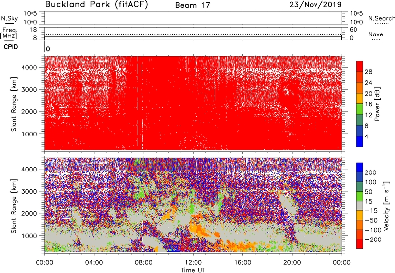Click the gray -15 to 15 velocity colorbar segment
Image resolution: width=395 pixels, height=273 pixels.
coord(360,206)
